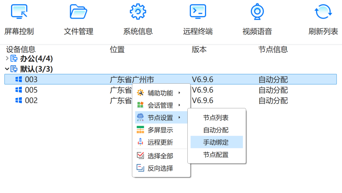The height and width of the screenshot is (193, 342).
Task: Select 自动分配 in the node submenu
Action: 216,130
